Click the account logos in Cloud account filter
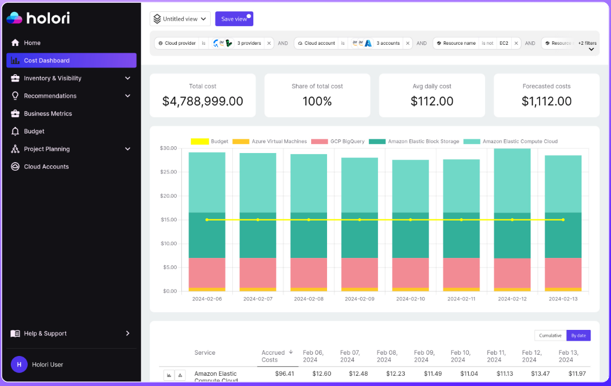611x386 pixels. [x=362, y=43]
